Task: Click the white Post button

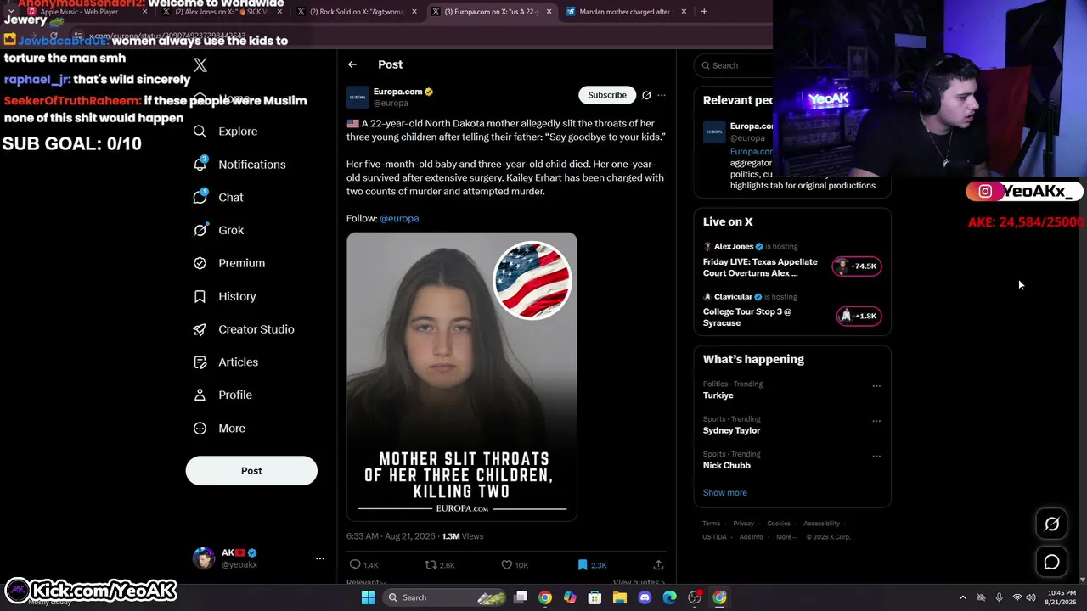Action: click(251, 471)
